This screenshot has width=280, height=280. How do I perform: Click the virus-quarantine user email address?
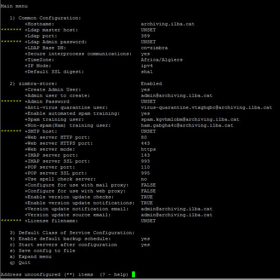[x=206, y=107]
